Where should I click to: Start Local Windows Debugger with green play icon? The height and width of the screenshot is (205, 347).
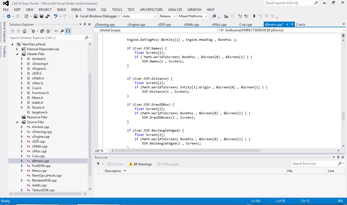77,16
